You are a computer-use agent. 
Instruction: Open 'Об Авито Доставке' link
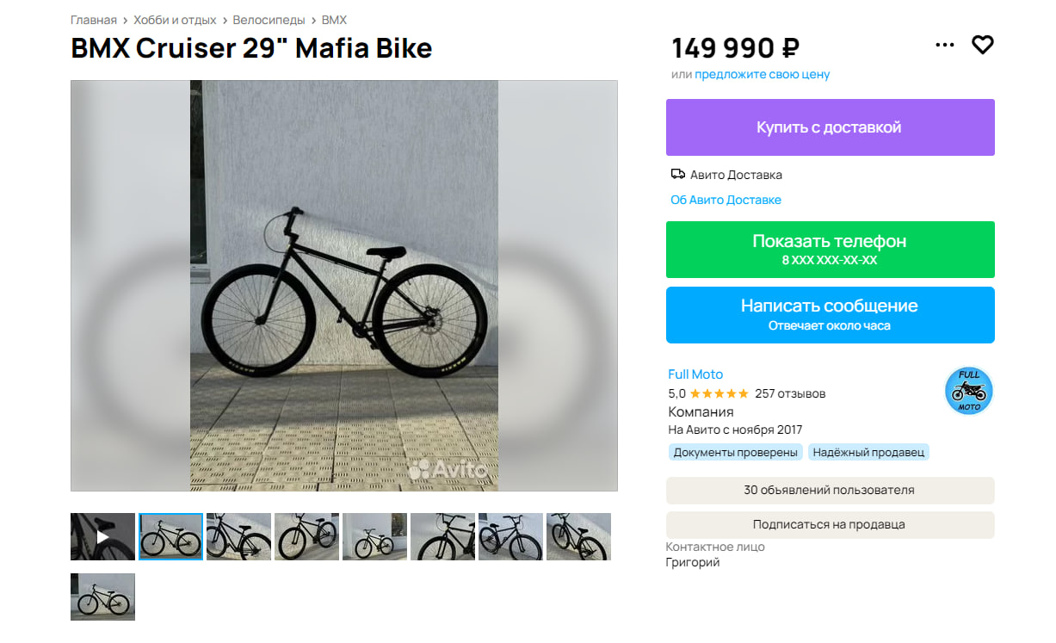tap(726, 200)
